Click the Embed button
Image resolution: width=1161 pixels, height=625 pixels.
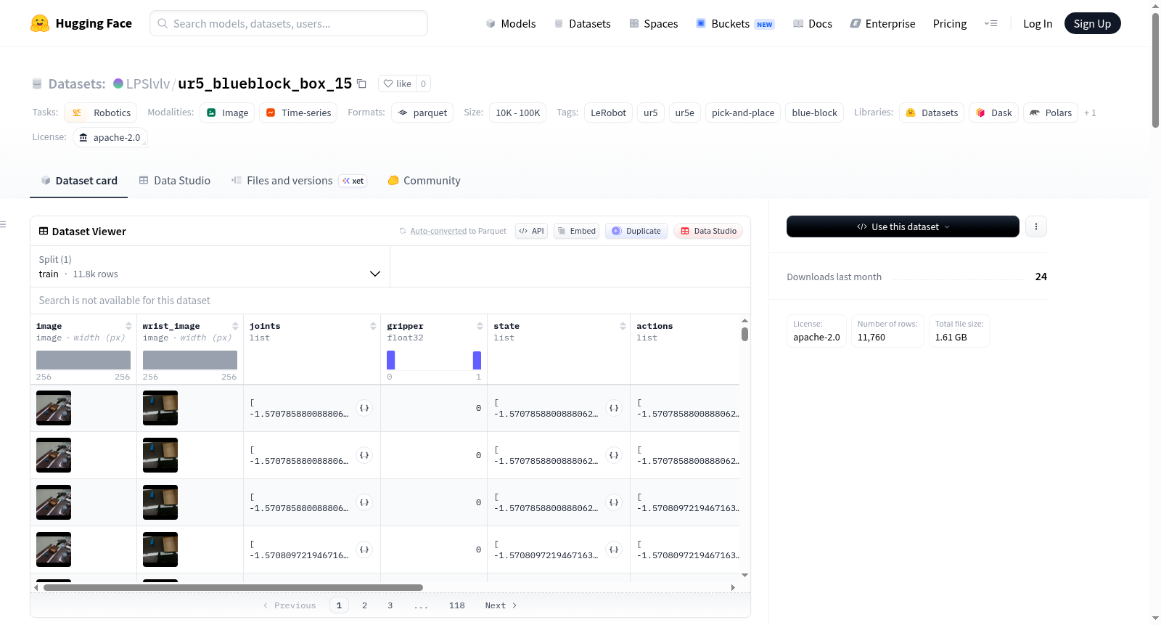(x=576, y=231)
